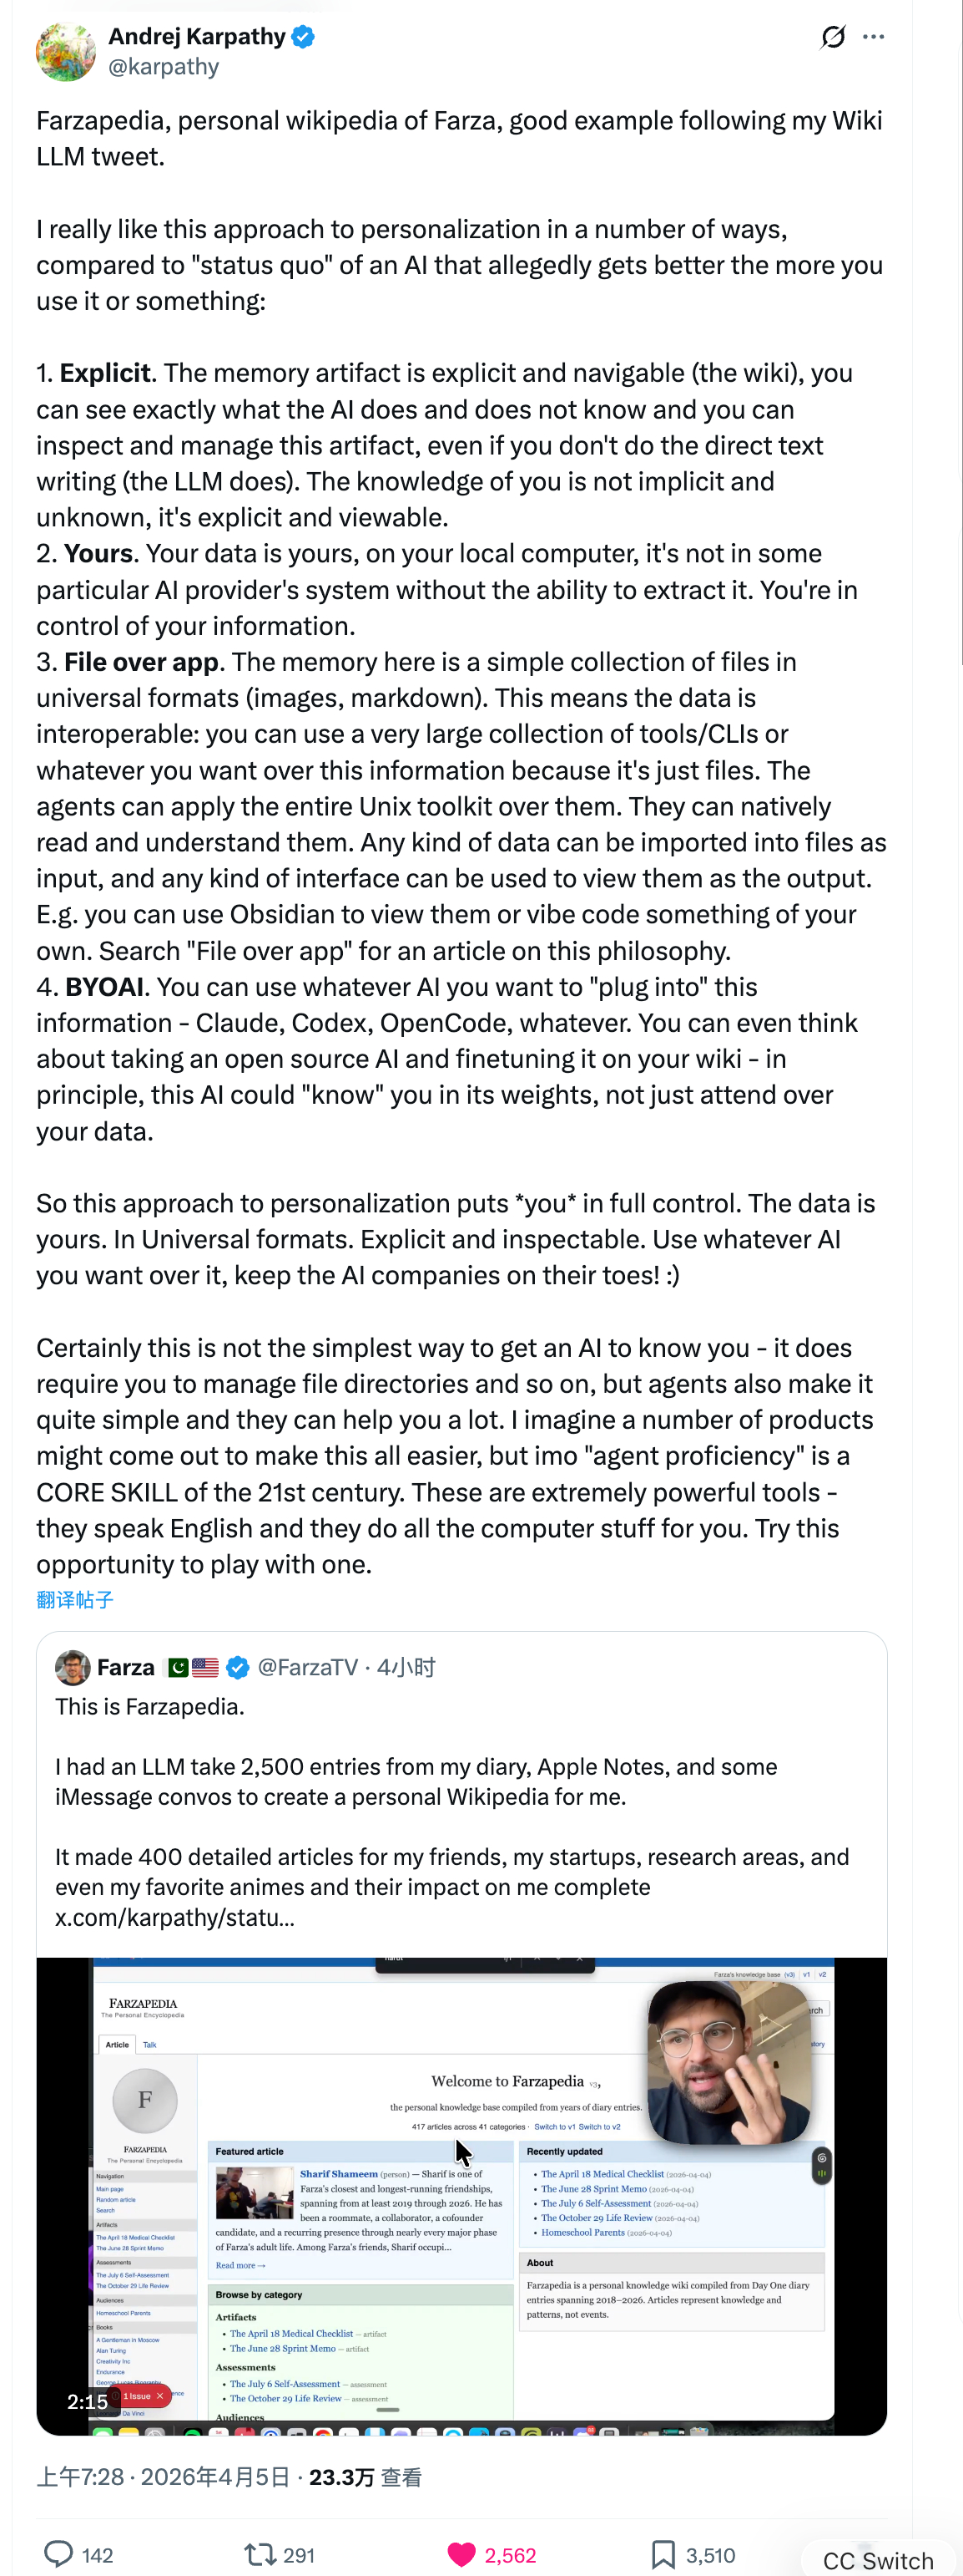Click 'Switch to v2' in Farzapedia header
The height and width of the screenshot is (2576, 963).
click(599, 2128)
